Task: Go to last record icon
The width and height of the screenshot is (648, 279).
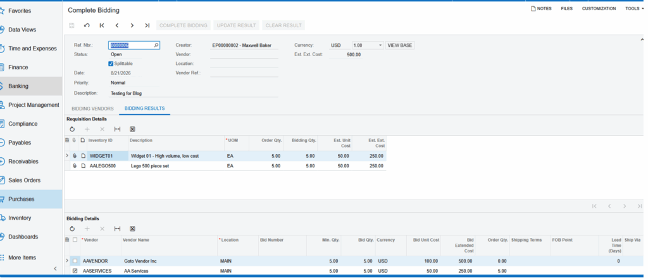Action: (x=147, y=25)
